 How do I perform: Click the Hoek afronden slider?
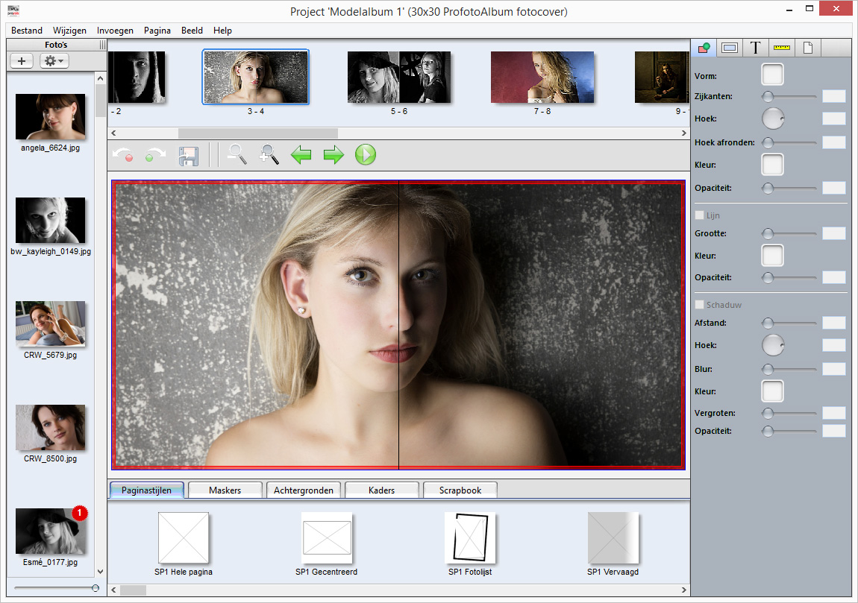click(x=789, y=142)
